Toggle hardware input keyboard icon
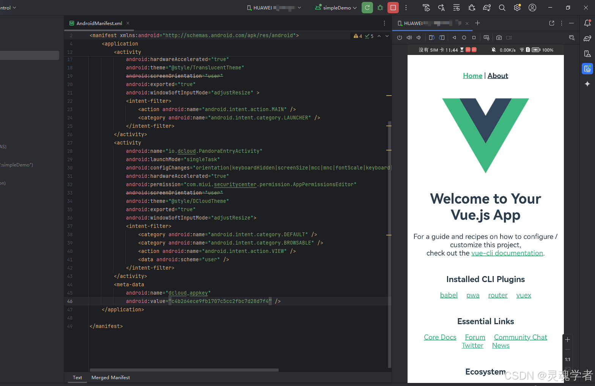Viewport: 595px width, 386px height. [x=486, y=38]
